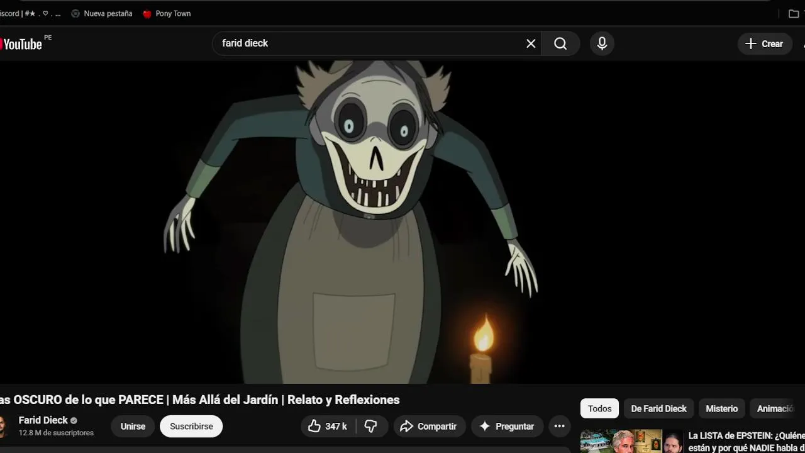805x453 pixels.
Task: Select the Todos filter chip
Action: pyautogui.click(x=599, y=408)
